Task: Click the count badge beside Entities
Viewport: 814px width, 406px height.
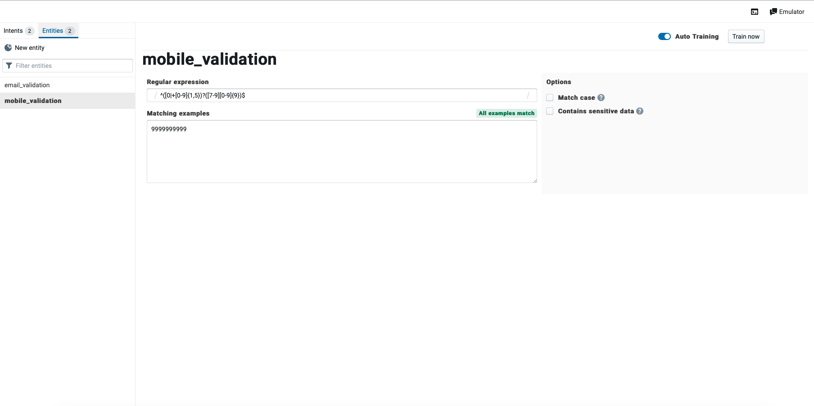Action: coord(70,31)
